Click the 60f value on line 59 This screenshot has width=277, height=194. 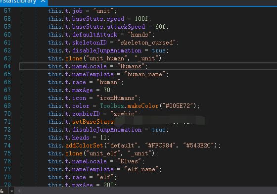click(160, 27)
